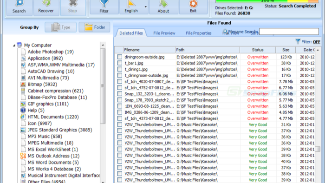Click file list scrollbar up arrow

tap(318, 50)
